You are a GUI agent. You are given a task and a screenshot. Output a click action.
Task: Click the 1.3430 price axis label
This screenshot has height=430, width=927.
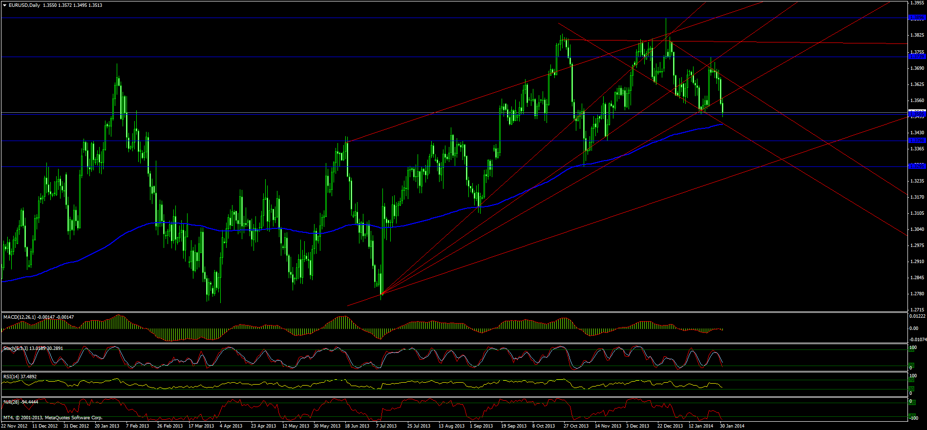click(x=917, y=133)
